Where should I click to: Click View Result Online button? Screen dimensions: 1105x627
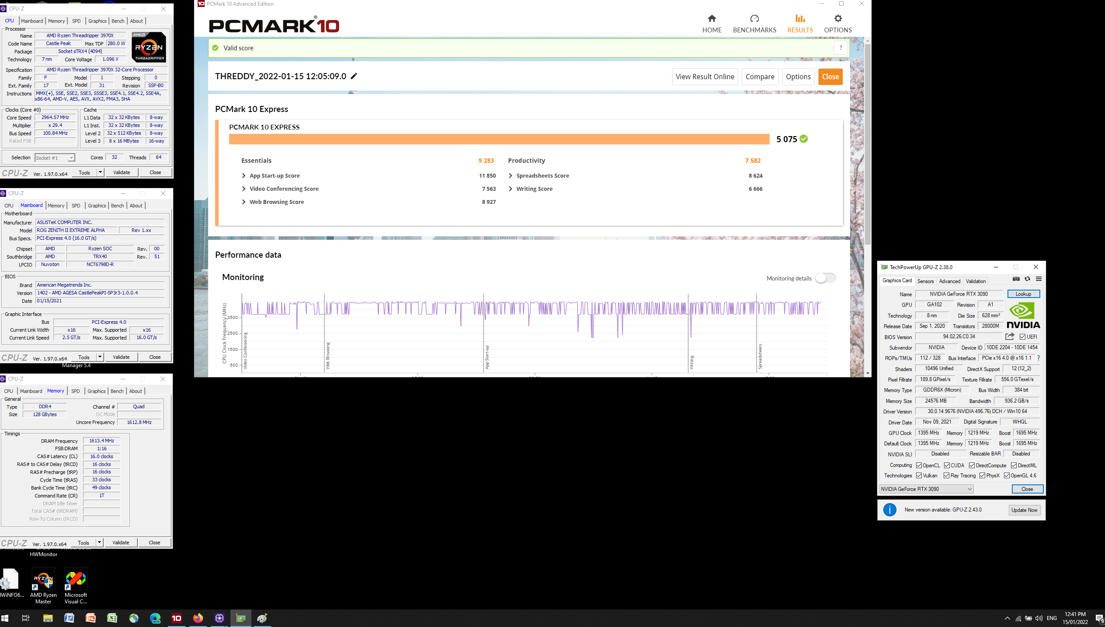[x=705, y=77]
